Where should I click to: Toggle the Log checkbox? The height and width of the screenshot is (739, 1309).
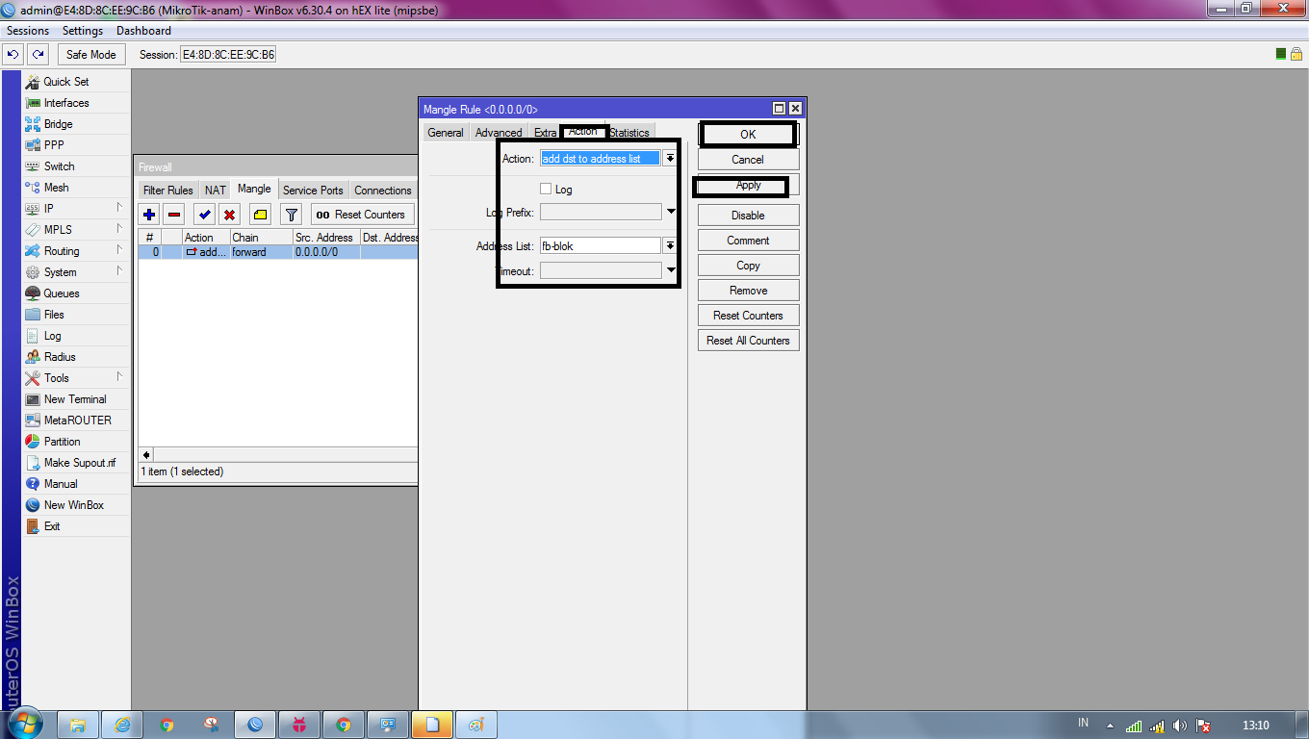(x=546, y=190)
